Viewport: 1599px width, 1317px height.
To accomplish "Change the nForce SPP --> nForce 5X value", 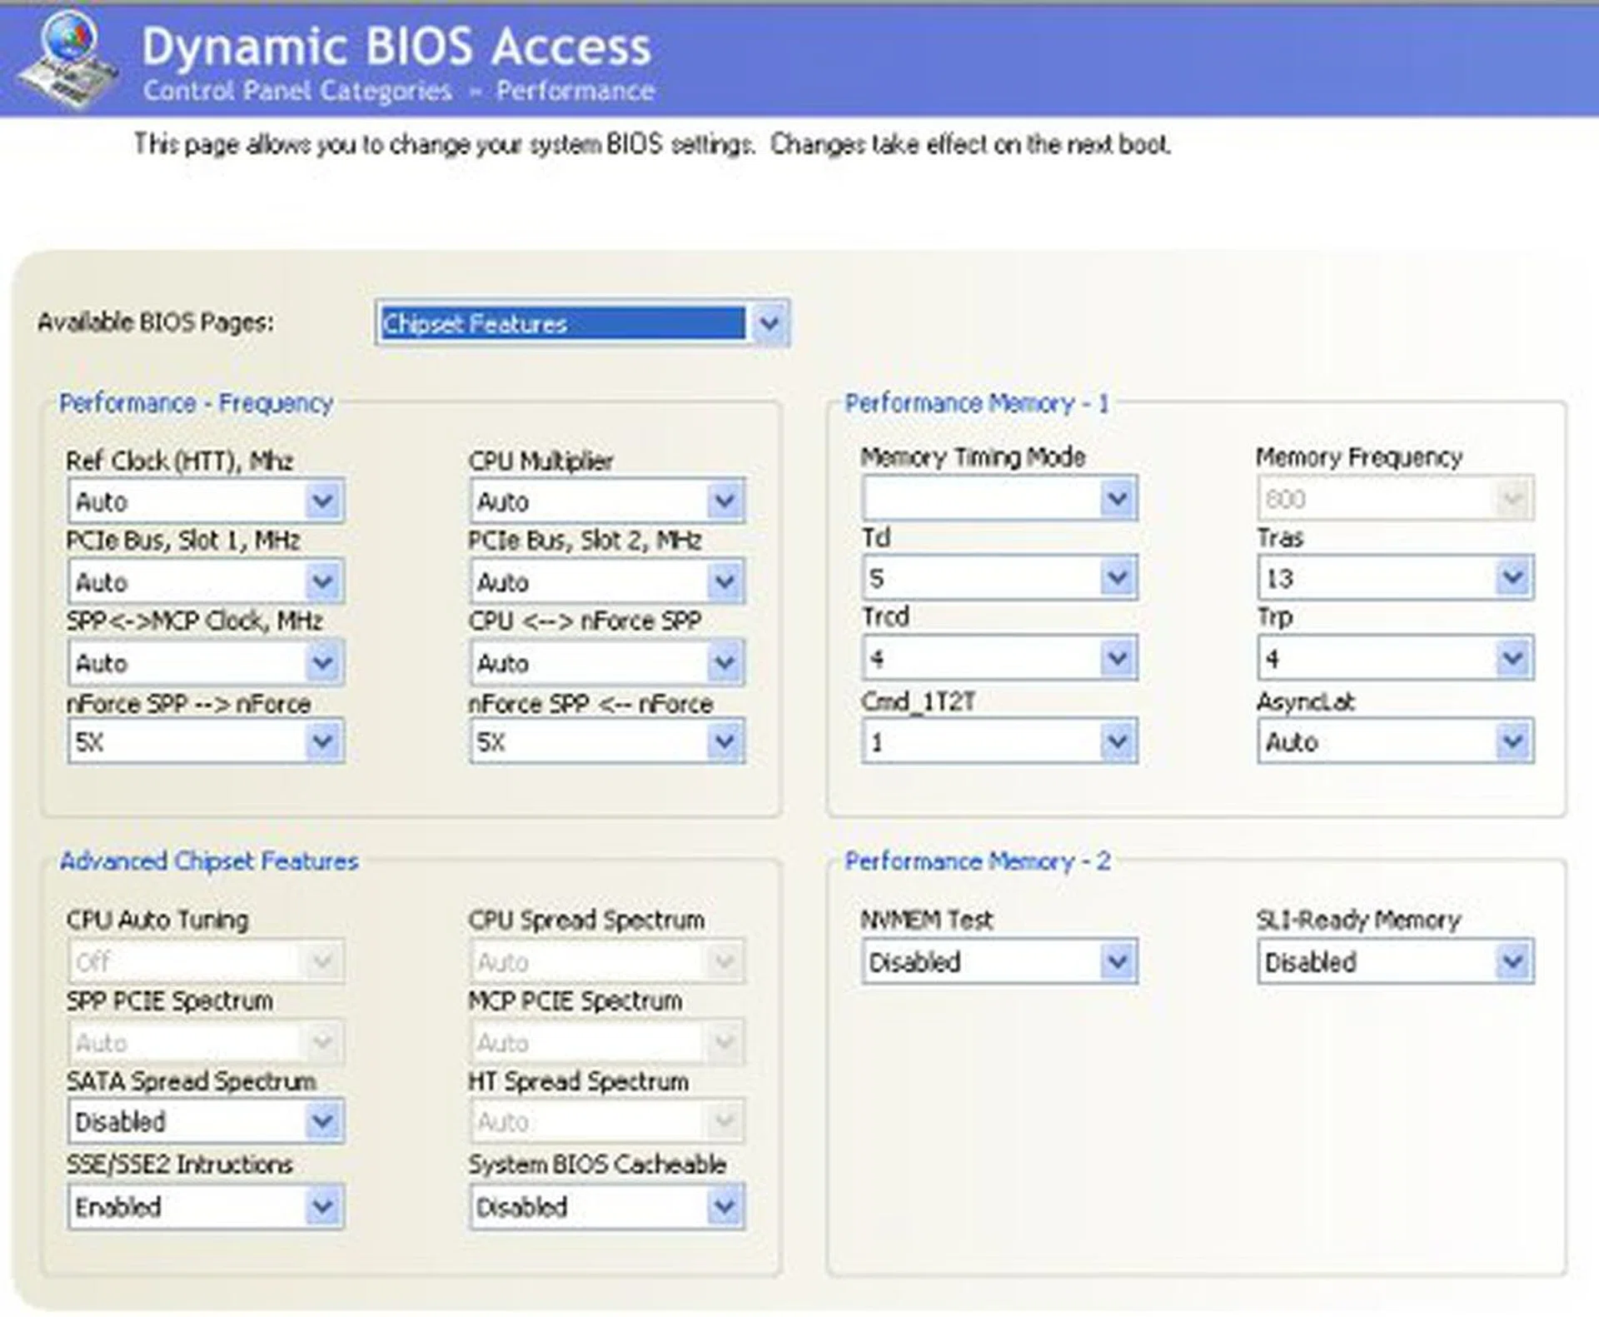I will (323, 741).
